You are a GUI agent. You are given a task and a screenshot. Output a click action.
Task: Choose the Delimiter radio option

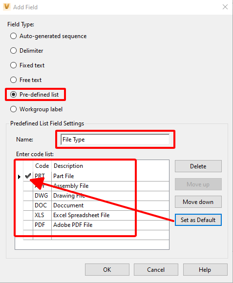(26, 51)
